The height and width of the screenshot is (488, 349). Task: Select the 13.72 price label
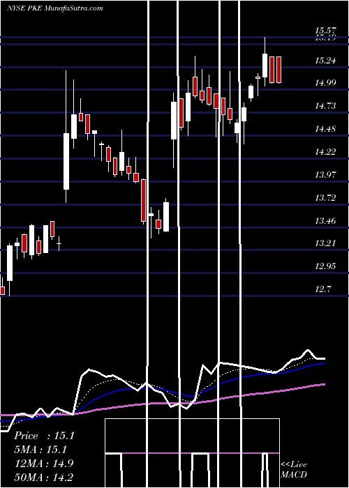pyautogui.click(x=325, y=198)
